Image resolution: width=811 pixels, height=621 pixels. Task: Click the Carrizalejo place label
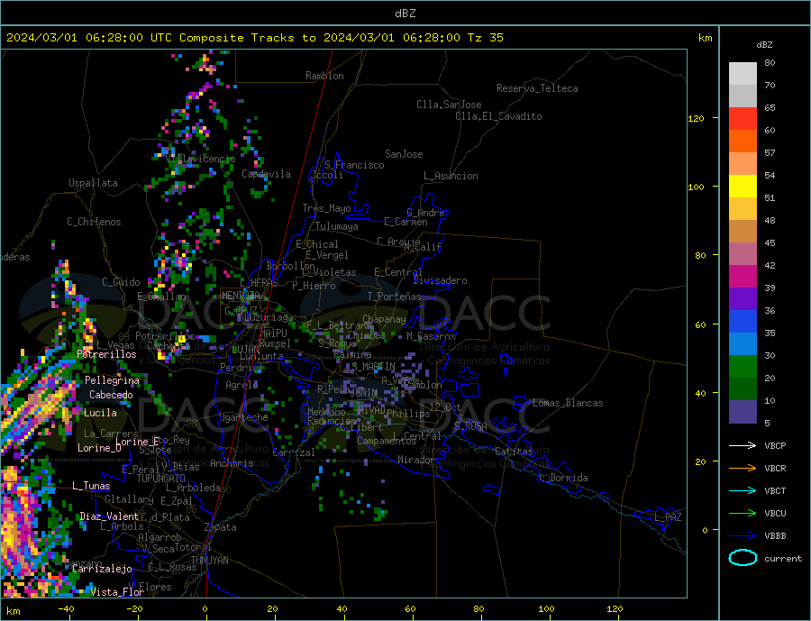103,570
